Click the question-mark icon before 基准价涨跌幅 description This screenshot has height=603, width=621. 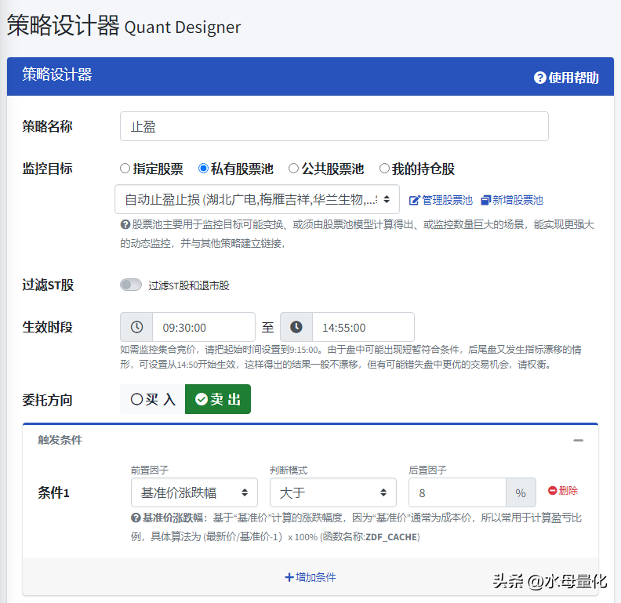136,518
